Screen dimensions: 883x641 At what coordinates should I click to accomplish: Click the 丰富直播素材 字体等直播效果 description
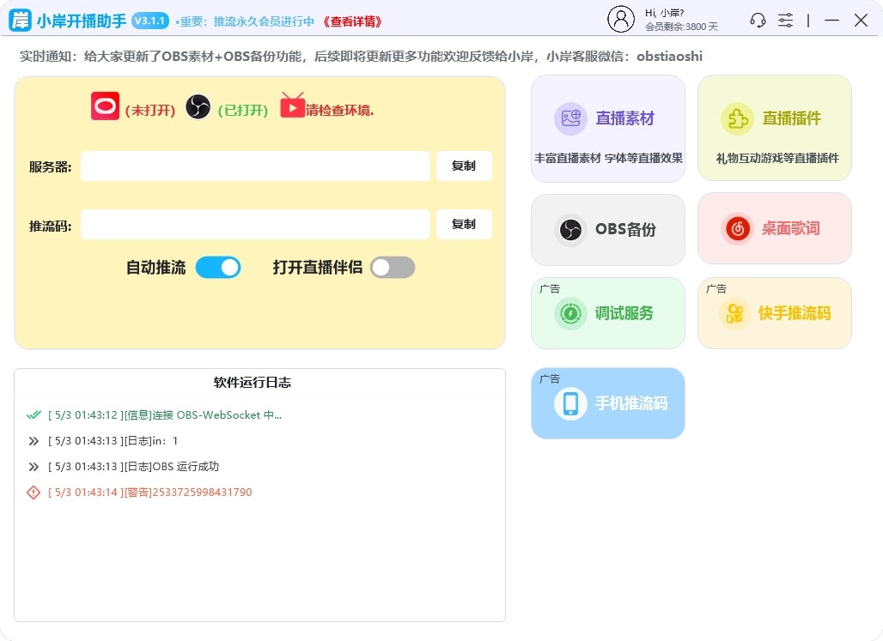[608, 158]
